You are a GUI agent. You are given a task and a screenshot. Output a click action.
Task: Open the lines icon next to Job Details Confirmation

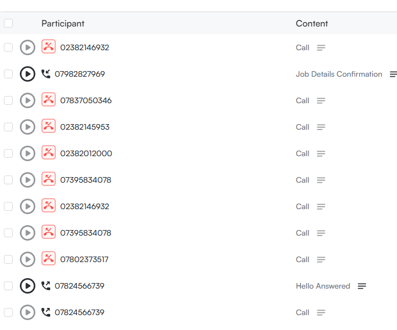tap(393, 74)
